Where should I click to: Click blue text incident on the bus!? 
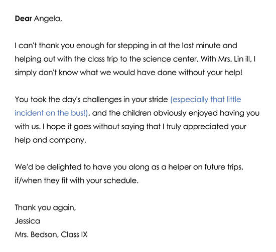point(51,113)
